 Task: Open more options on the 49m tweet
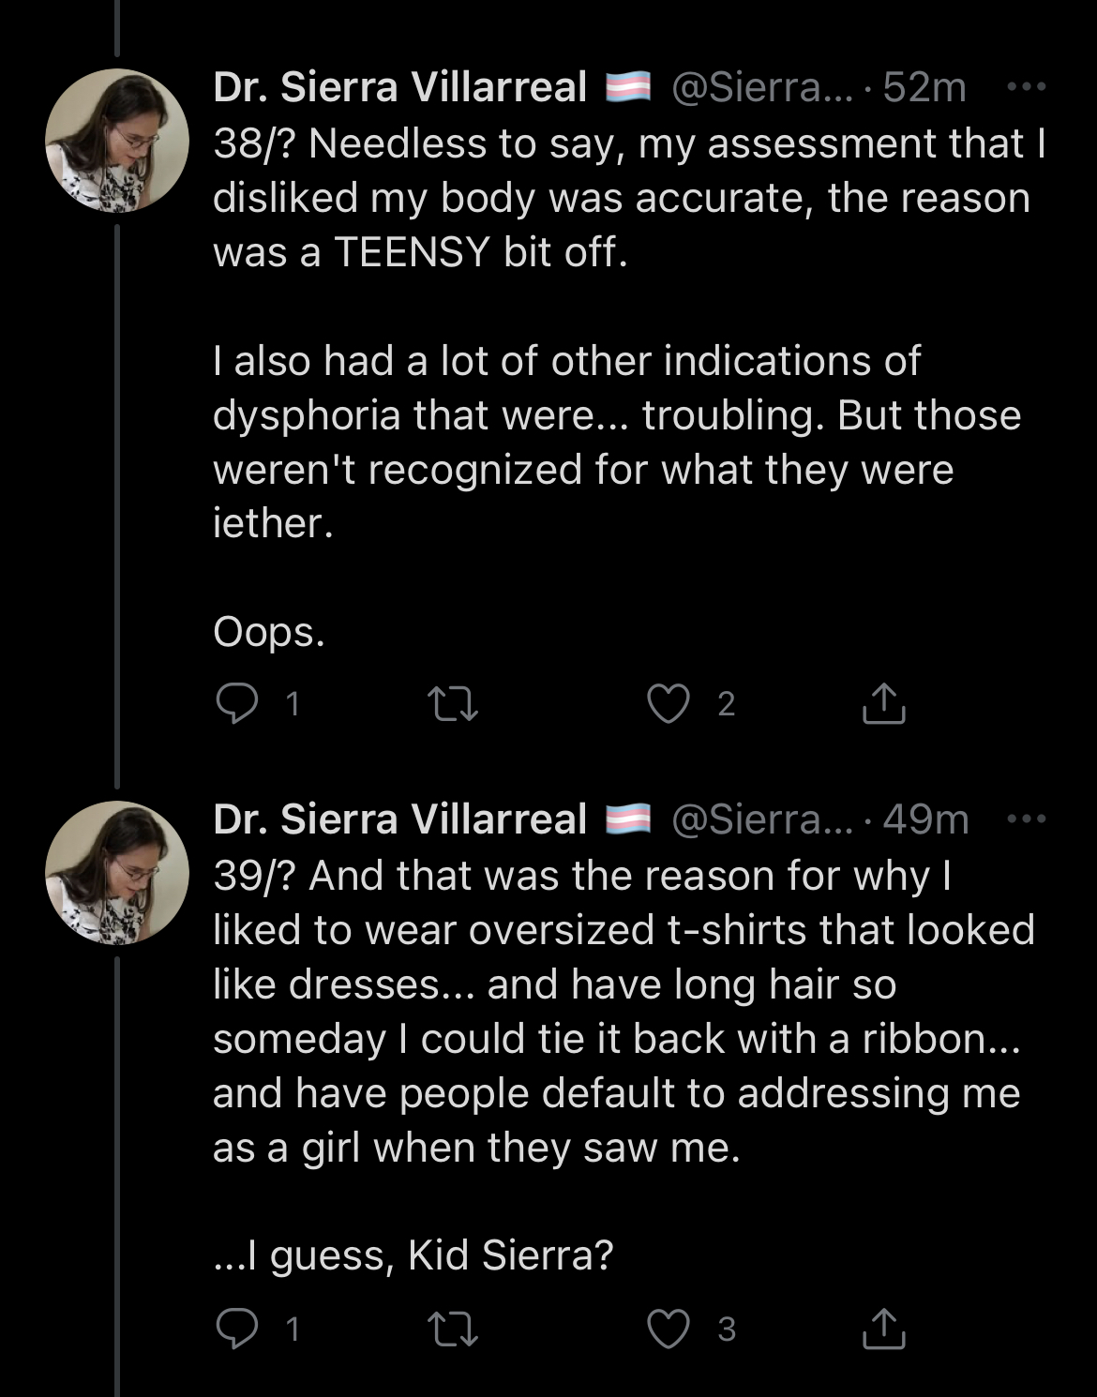click(1026, 819)
